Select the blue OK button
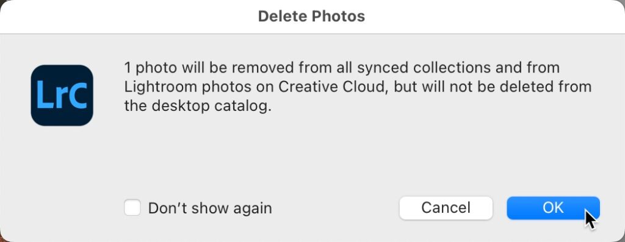This screenshot has width=625, height=242. 553,208
